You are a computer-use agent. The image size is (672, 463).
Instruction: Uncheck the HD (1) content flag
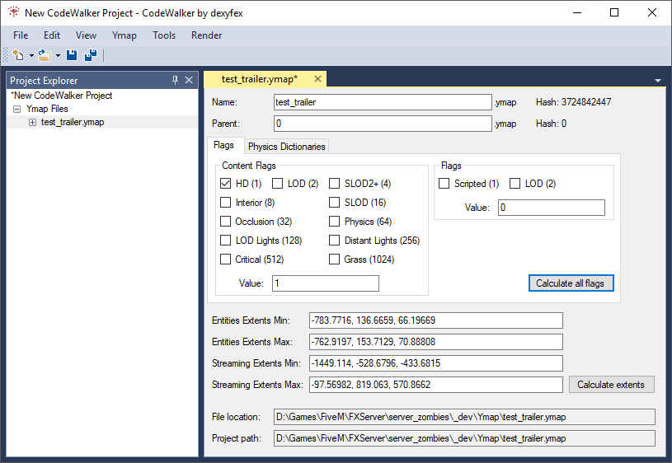[x=226, y=184]
